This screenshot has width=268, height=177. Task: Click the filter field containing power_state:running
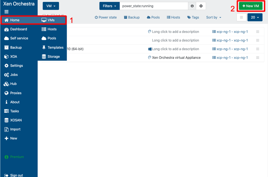[x=153, y=6]
